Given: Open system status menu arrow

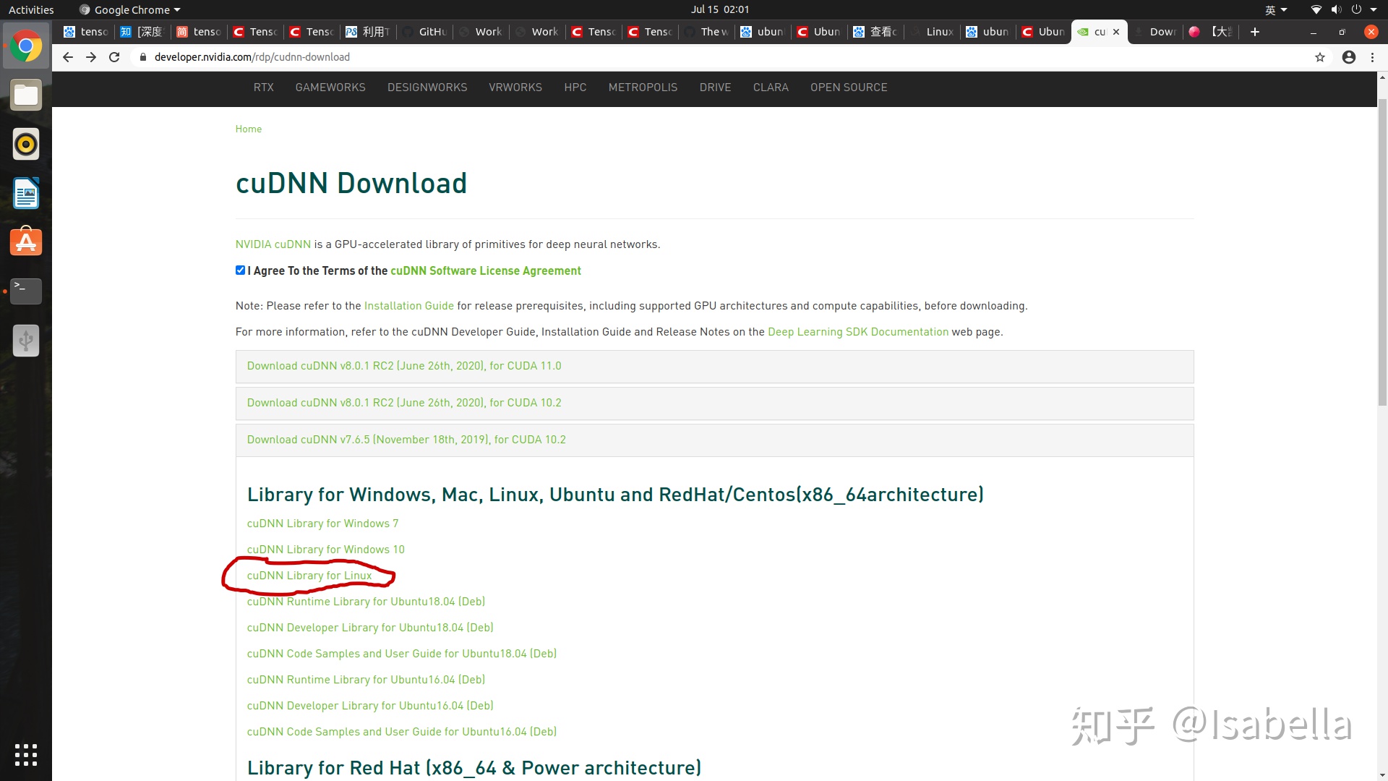Looking at the screenshot, I should 1374,9.
